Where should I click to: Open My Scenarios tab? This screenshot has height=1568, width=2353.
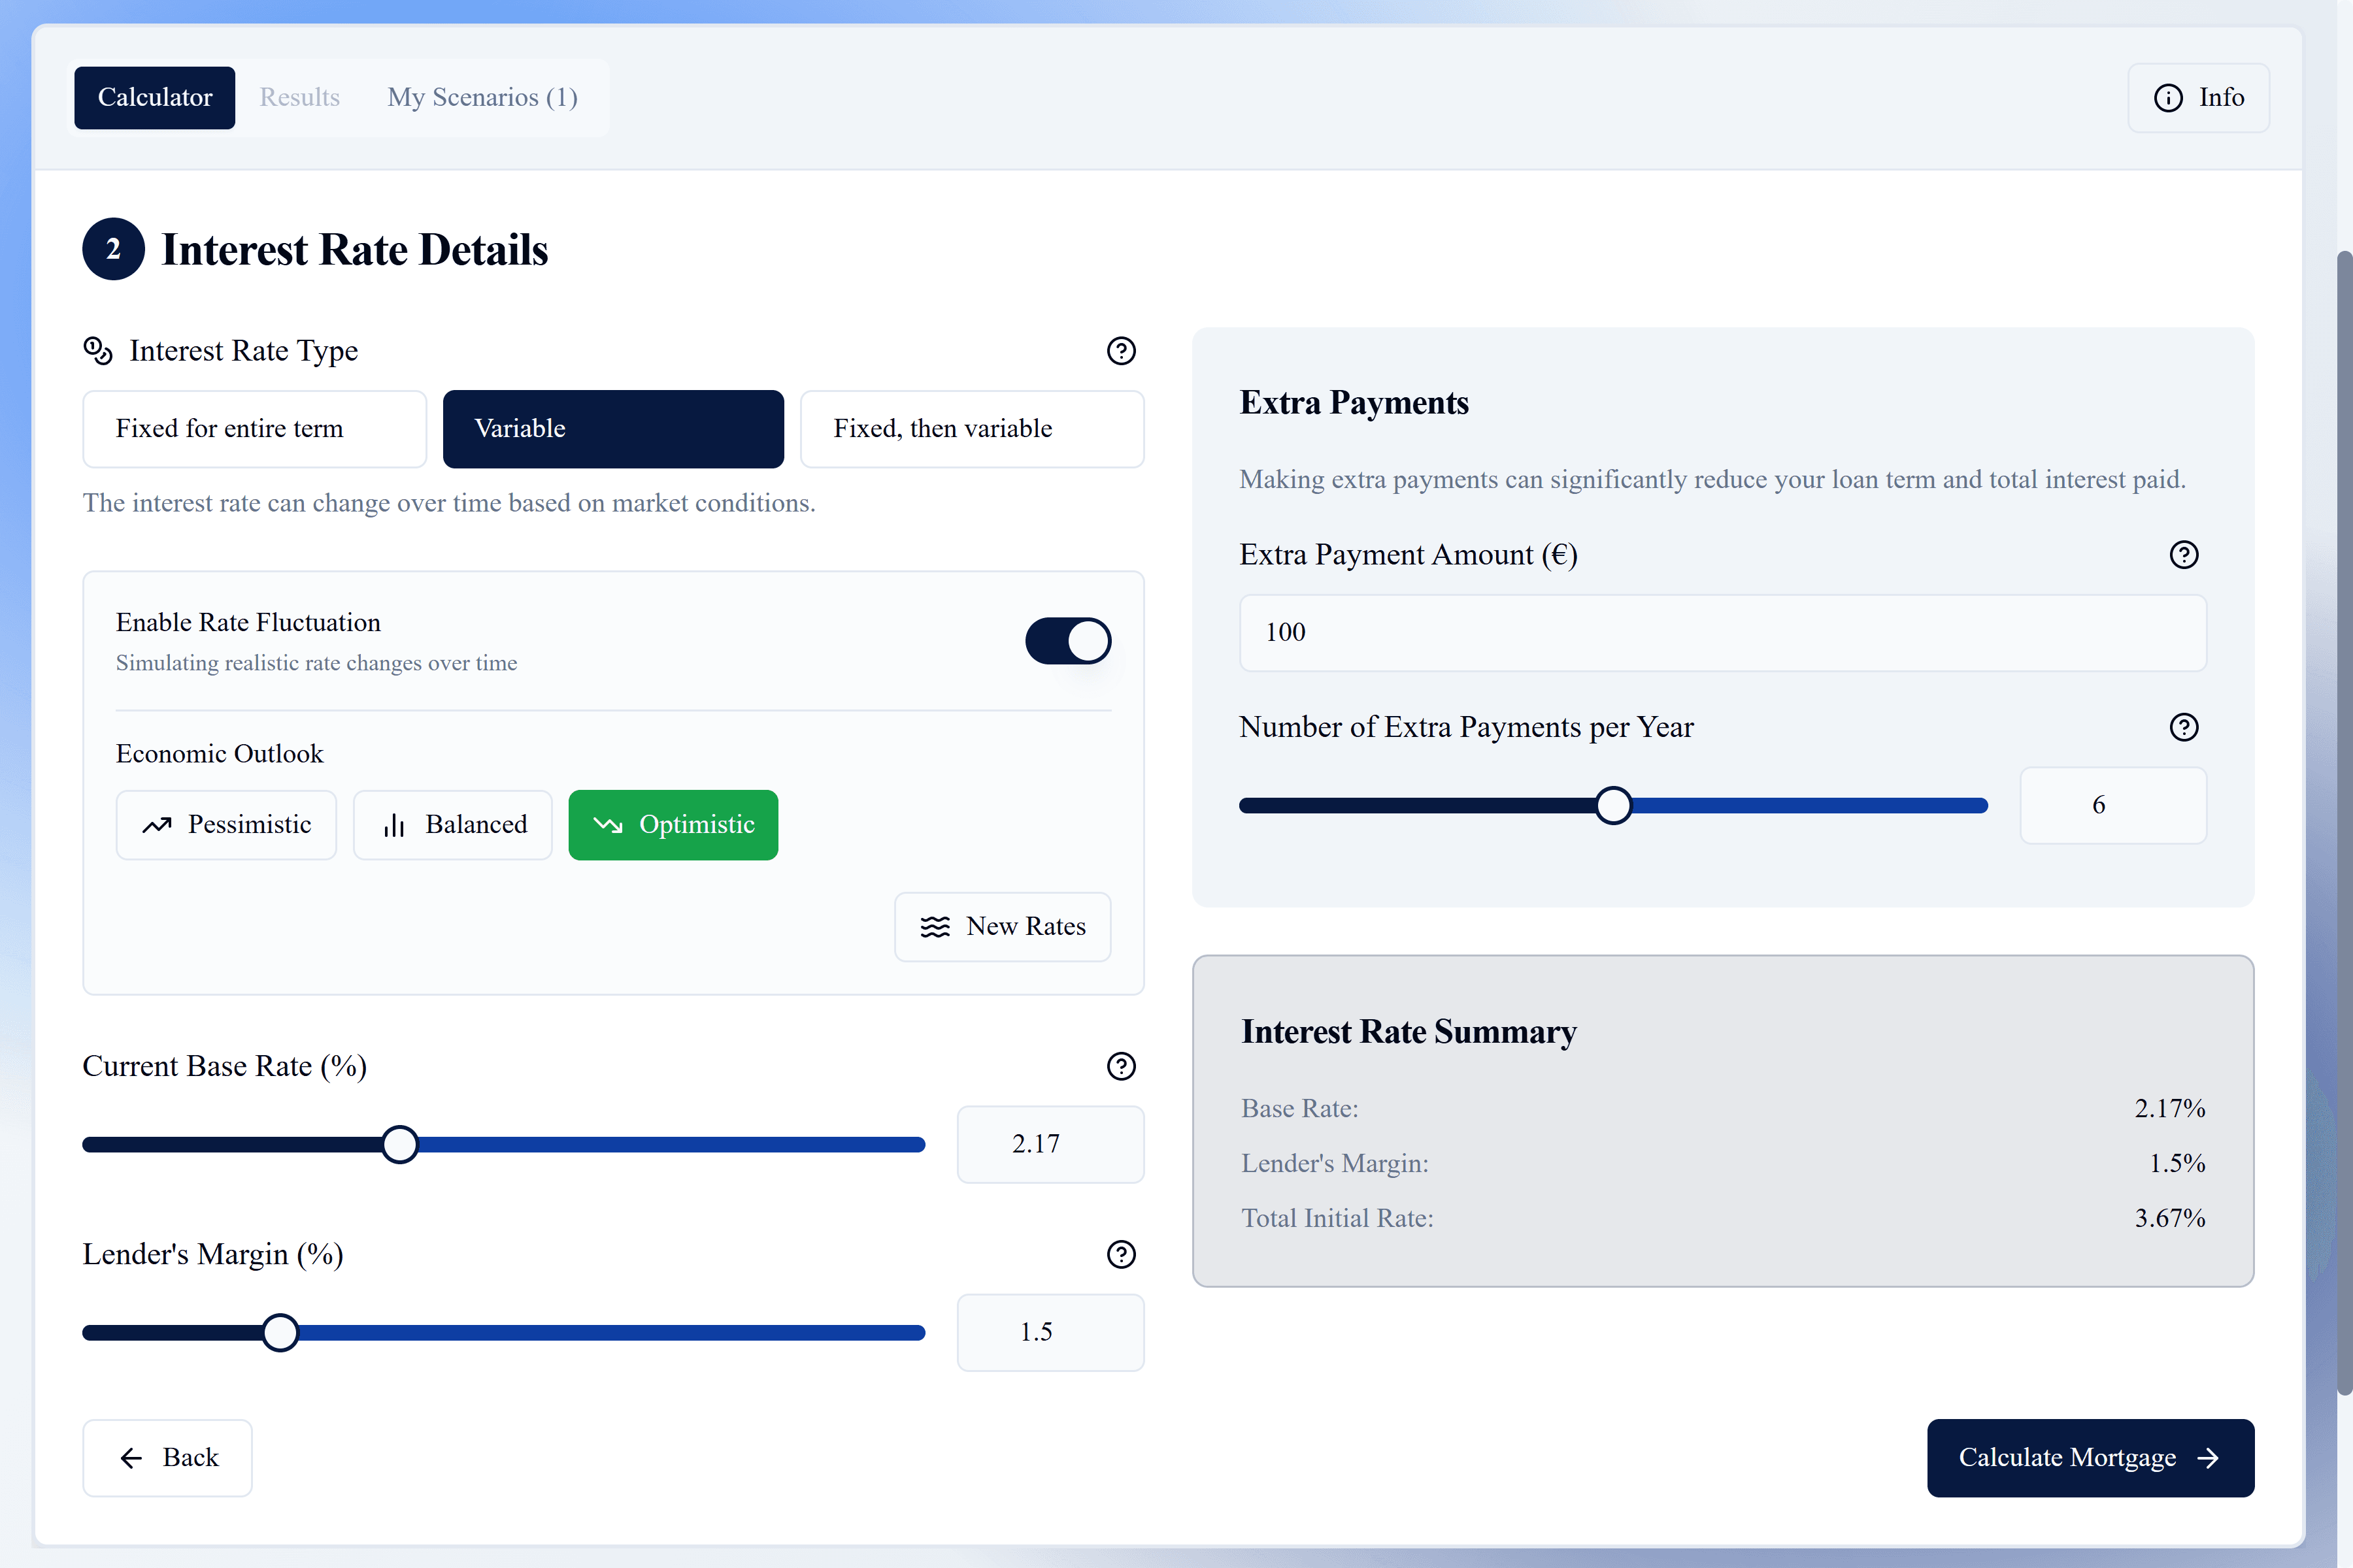click(482, 97)
